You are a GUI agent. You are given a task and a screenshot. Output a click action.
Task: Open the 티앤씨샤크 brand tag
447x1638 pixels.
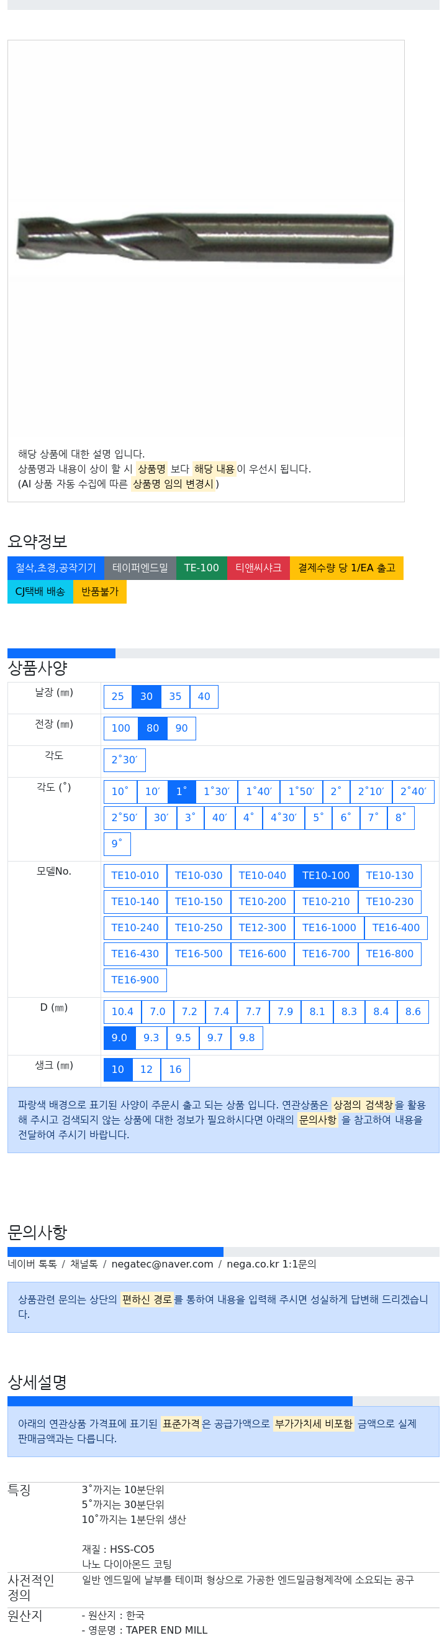click(258, 568)
